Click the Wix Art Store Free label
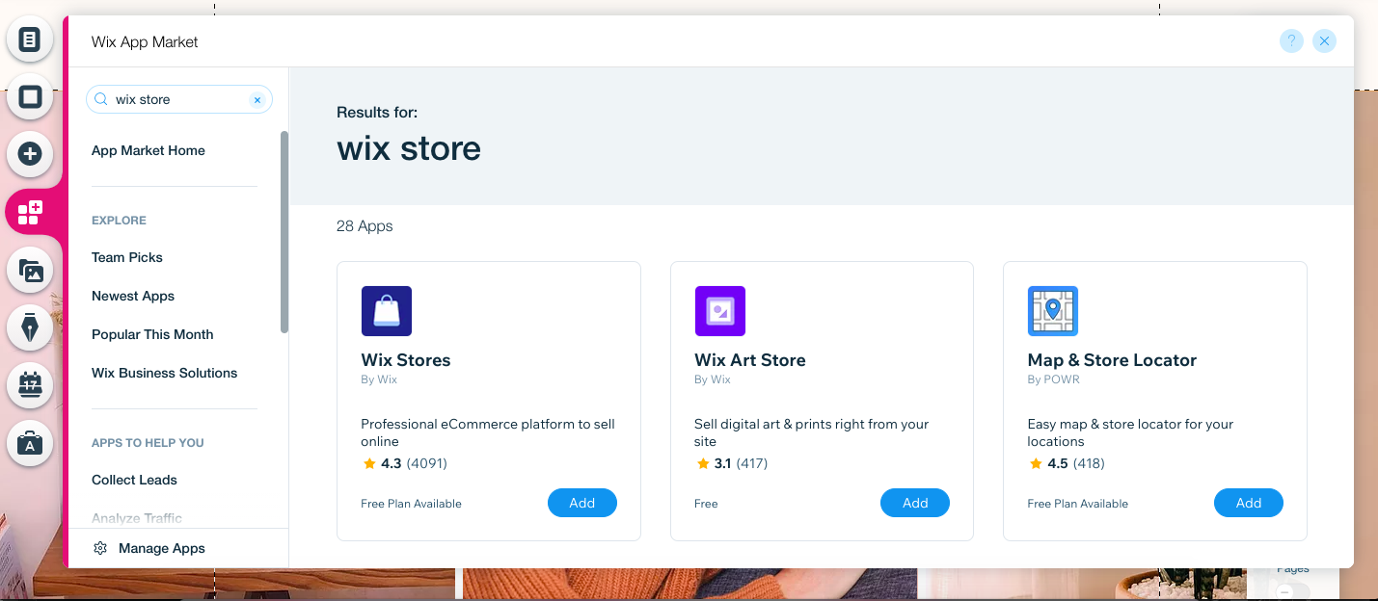The height and width of the screenshot is (601, 1378). pos(706,504)
